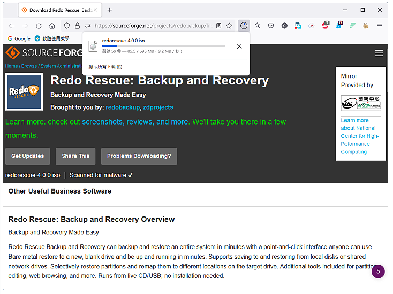This screenshot has height=294, width=393.
Task: Reload the current page
Action: [x=39, y=26]
